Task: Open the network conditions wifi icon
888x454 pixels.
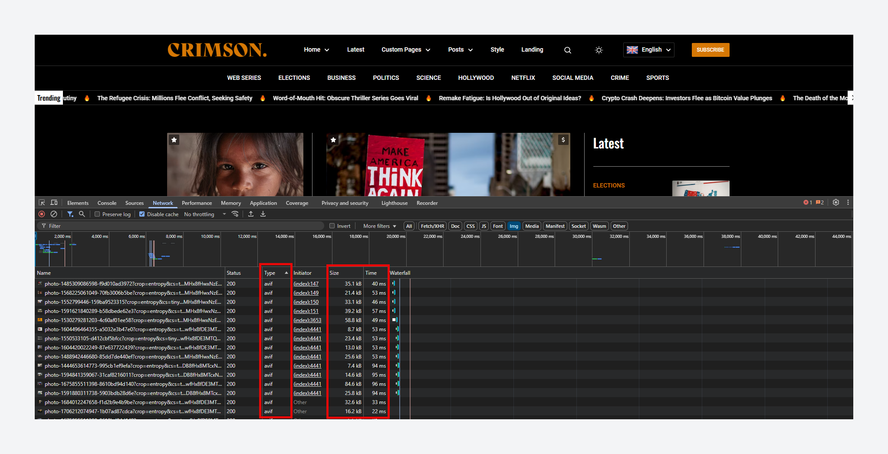Action: [235, 214]
